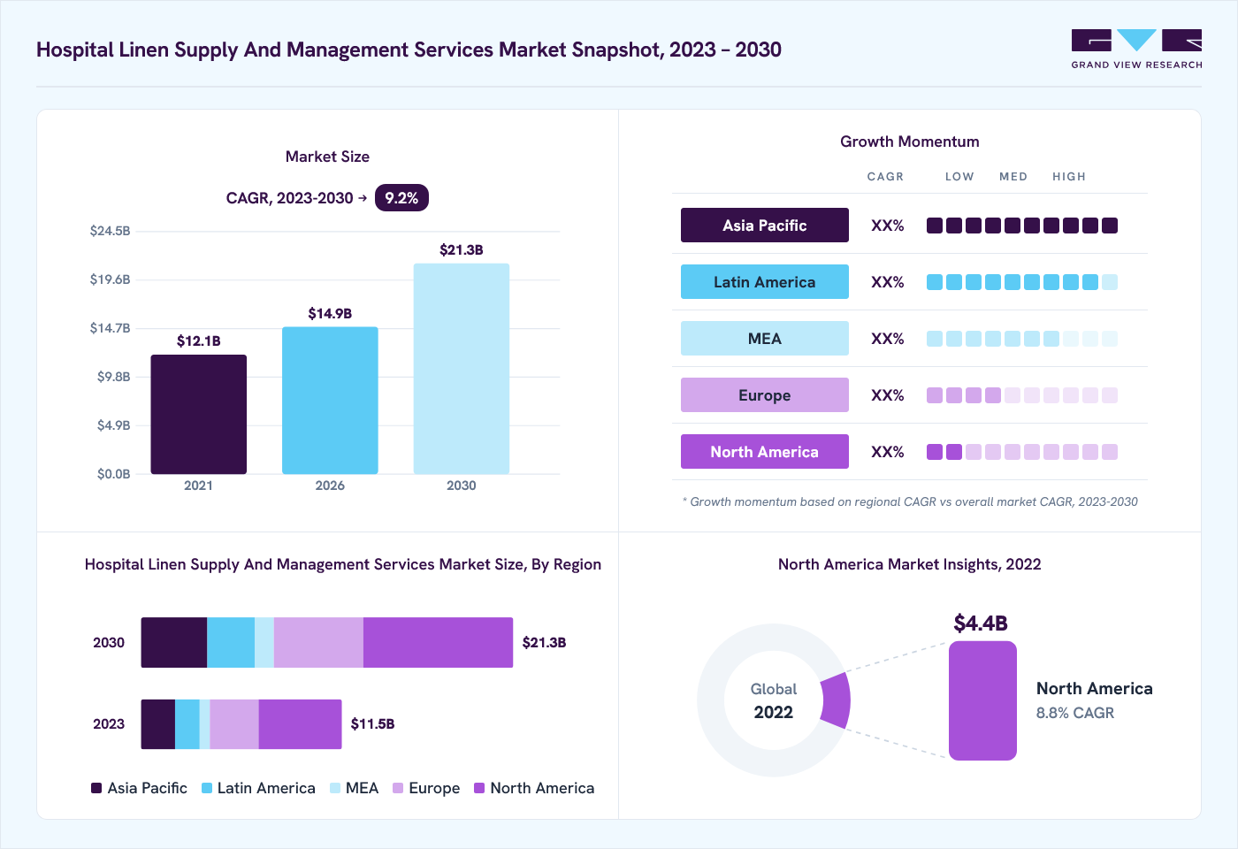This screenshot has height=849, width=1238.
Task: Click the 2026 market size bar
Action: click(x=330, y=401)
